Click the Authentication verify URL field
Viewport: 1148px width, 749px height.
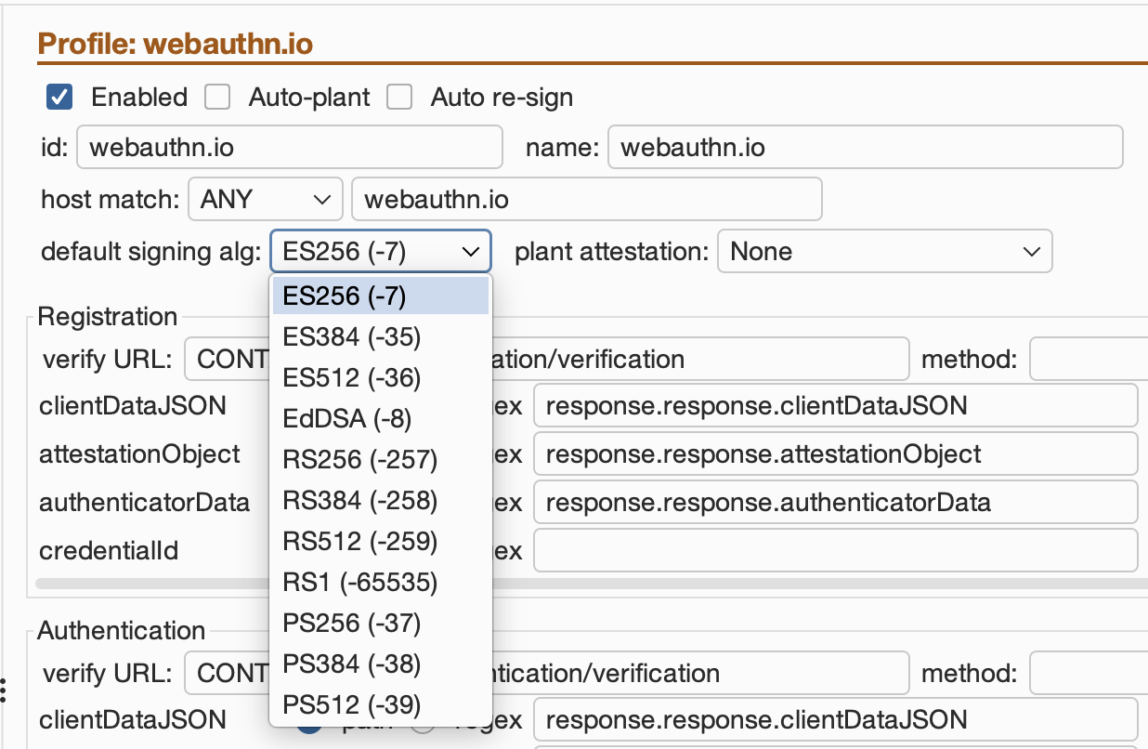547,673
